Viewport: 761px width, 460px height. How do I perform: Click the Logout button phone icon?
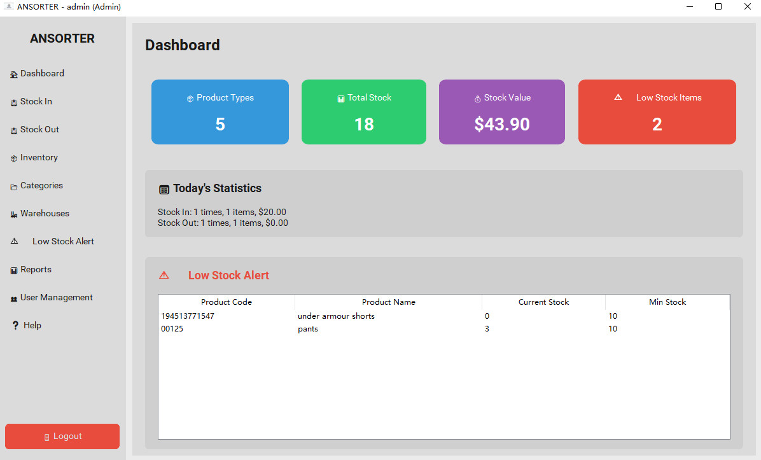point(46,437)
